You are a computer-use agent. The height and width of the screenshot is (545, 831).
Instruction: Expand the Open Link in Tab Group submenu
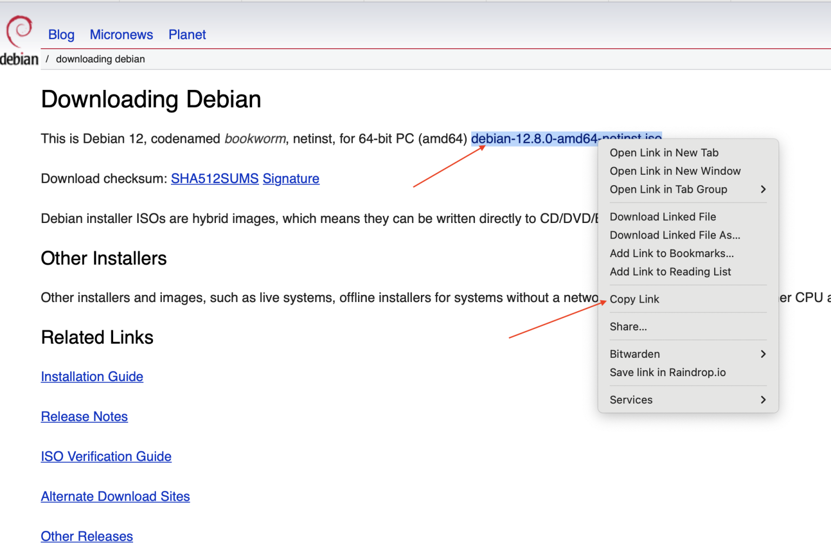click(x=669, y=189)
